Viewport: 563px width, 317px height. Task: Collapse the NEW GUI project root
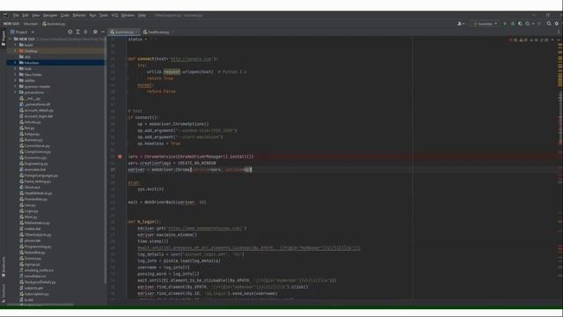(11, 39)
